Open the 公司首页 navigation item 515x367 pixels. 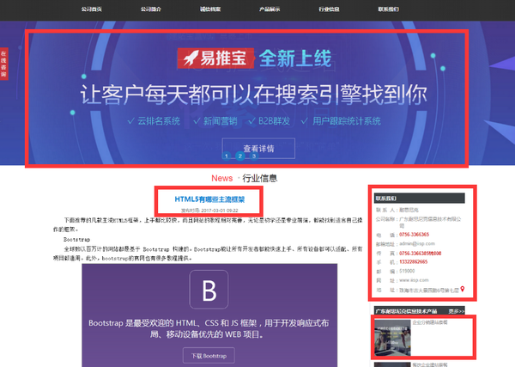[92, 9]
